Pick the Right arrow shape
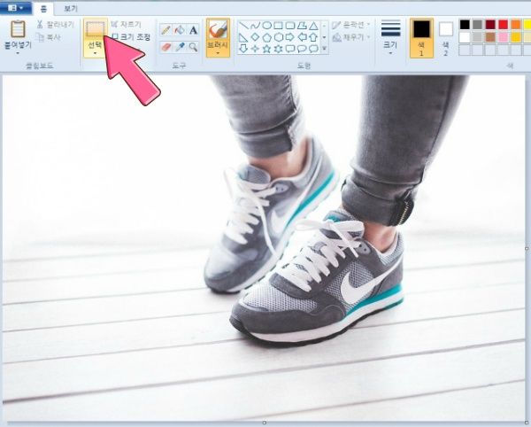The height and width of the screenshot is (427, 531). tap(290, 37)
